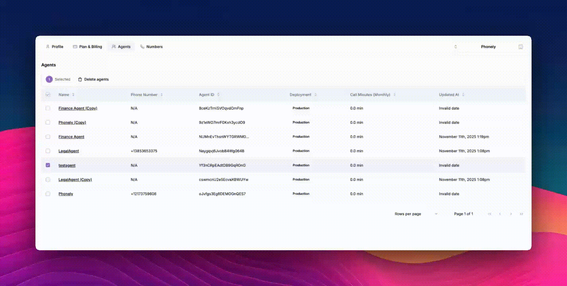The height and width of the screenshot is (286, 567).
Task: Open the Finance Agent link
Action: [x=71, y=137]
